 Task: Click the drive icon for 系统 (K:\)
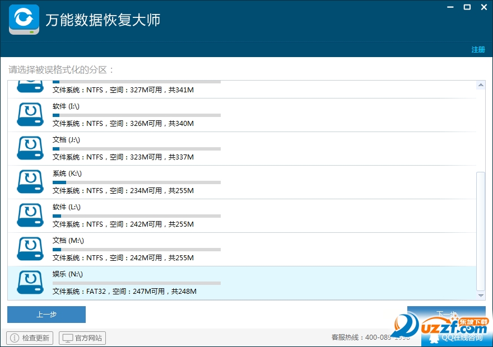pos(30,182)
